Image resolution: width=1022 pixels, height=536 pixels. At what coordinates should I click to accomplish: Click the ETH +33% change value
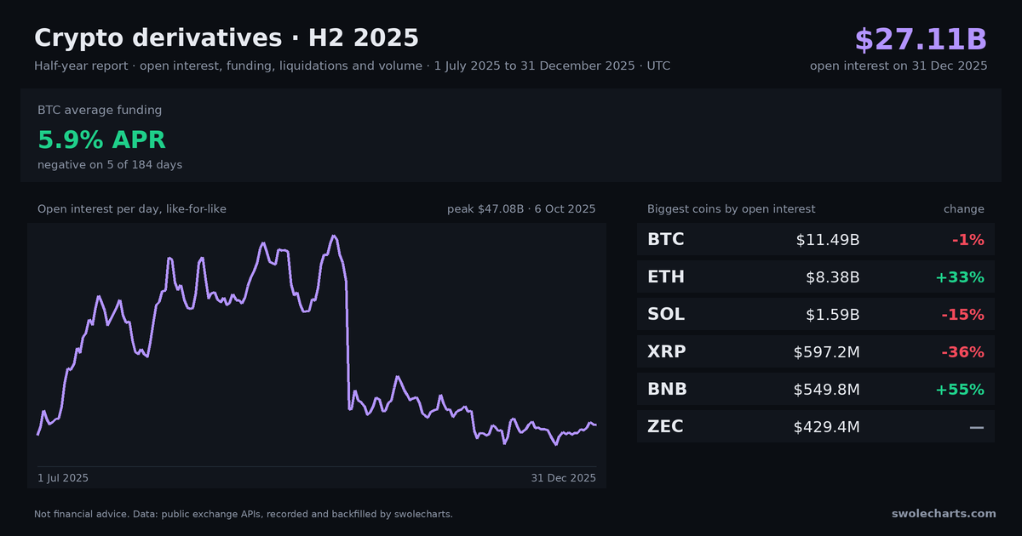(960, 277)
